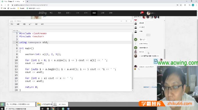Collapse the fold arrow at line 7
The height and width of the screenshot is (110, 198).
(x=18, y=51)
